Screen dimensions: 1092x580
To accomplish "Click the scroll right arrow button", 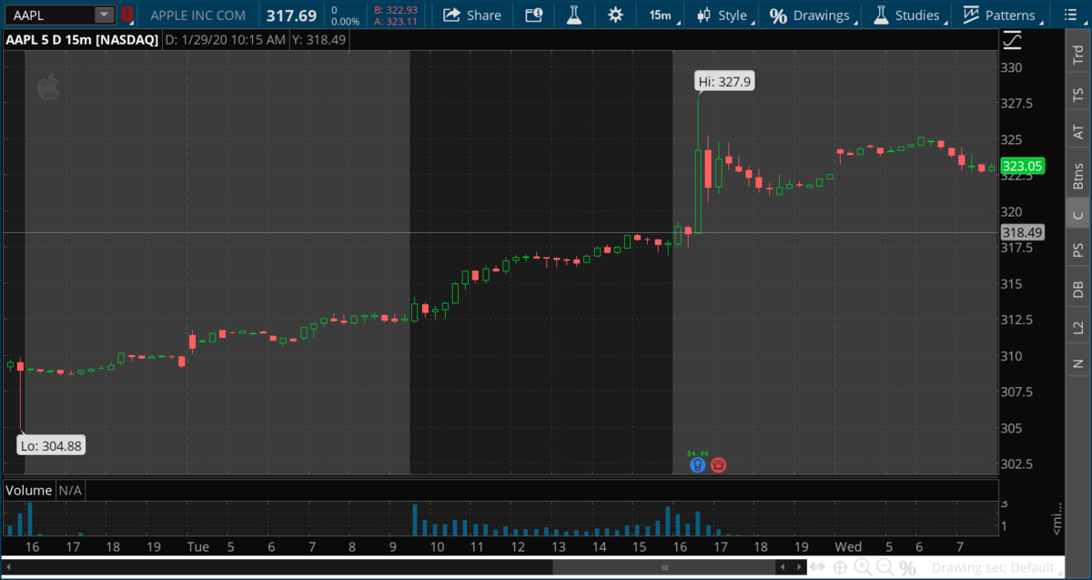I will [x=800, y=567].
